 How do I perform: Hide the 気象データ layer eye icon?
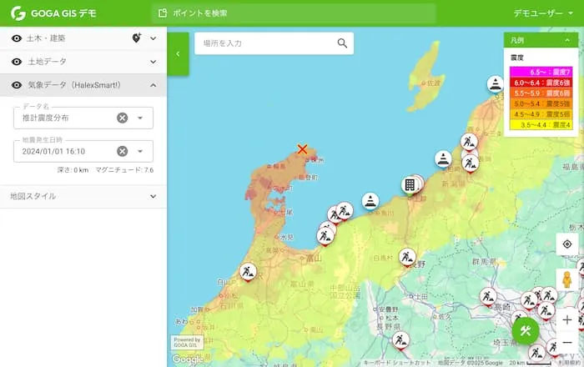coord(16,85)
